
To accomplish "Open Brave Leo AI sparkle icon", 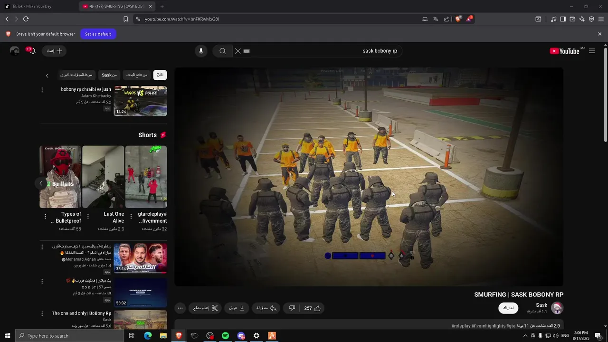I will [x=582, y=19].
